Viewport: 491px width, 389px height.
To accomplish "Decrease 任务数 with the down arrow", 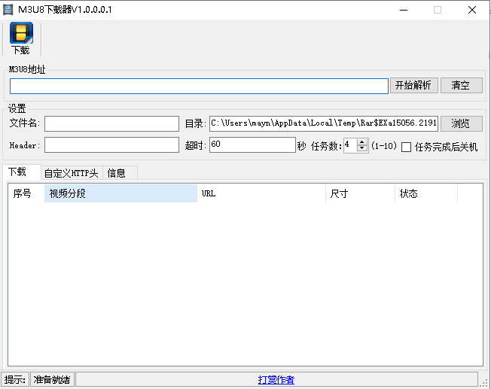I will click(x=362, y=149).
